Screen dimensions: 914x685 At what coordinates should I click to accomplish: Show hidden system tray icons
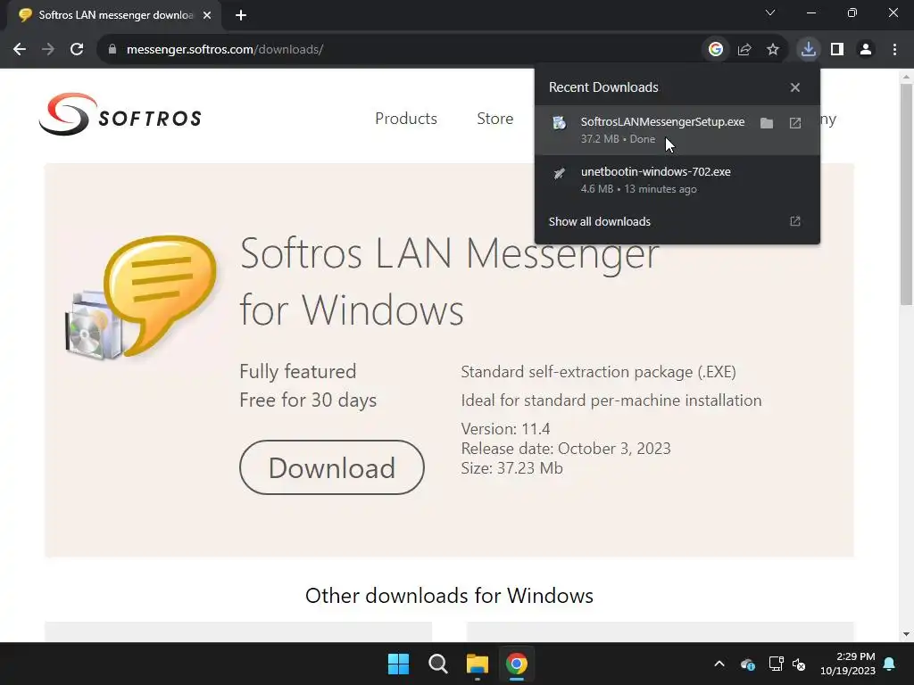tap(719, 664)
